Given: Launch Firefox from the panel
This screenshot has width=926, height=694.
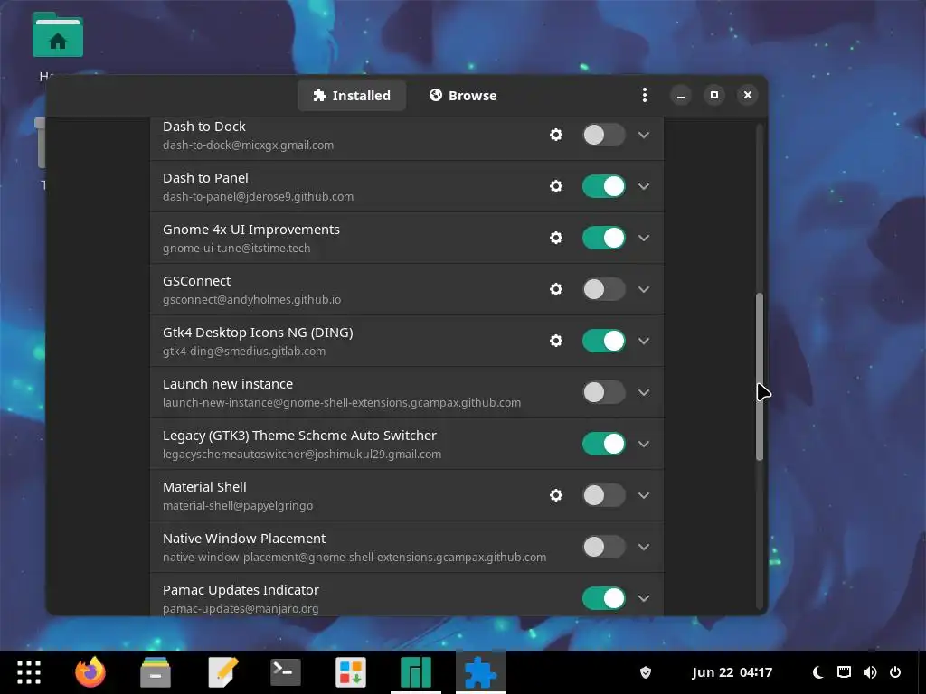Looking at the screenshot, I should (x=90, y=672).
